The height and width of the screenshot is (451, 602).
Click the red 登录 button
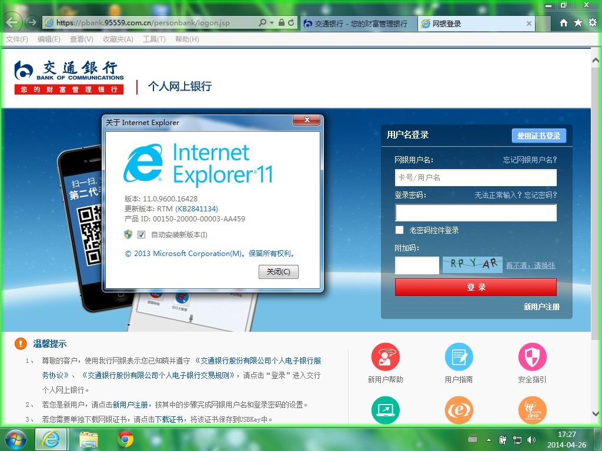(x=476, y=287)
